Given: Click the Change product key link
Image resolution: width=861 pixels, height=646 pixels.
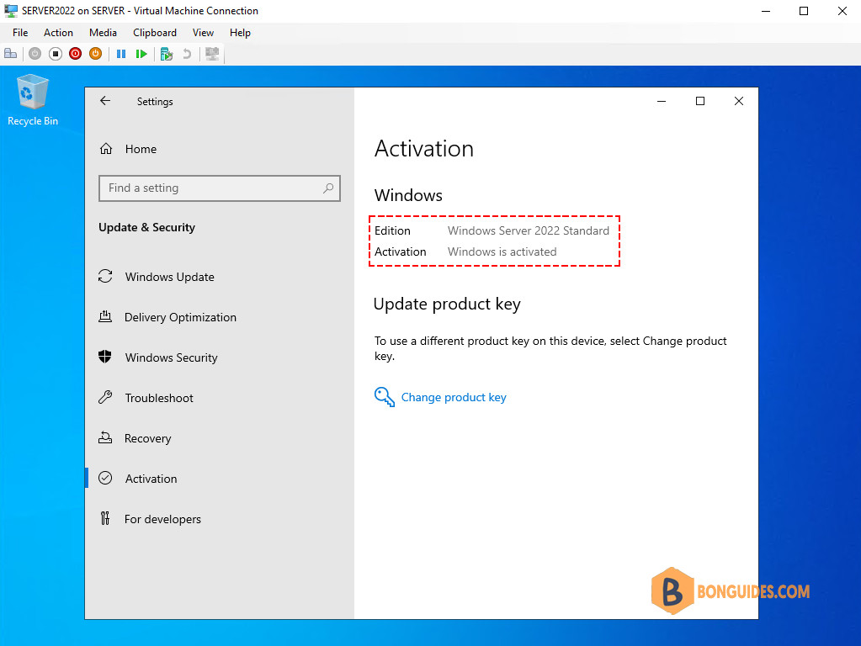Looking at the screenshot, I should click(x=454, y=397).
